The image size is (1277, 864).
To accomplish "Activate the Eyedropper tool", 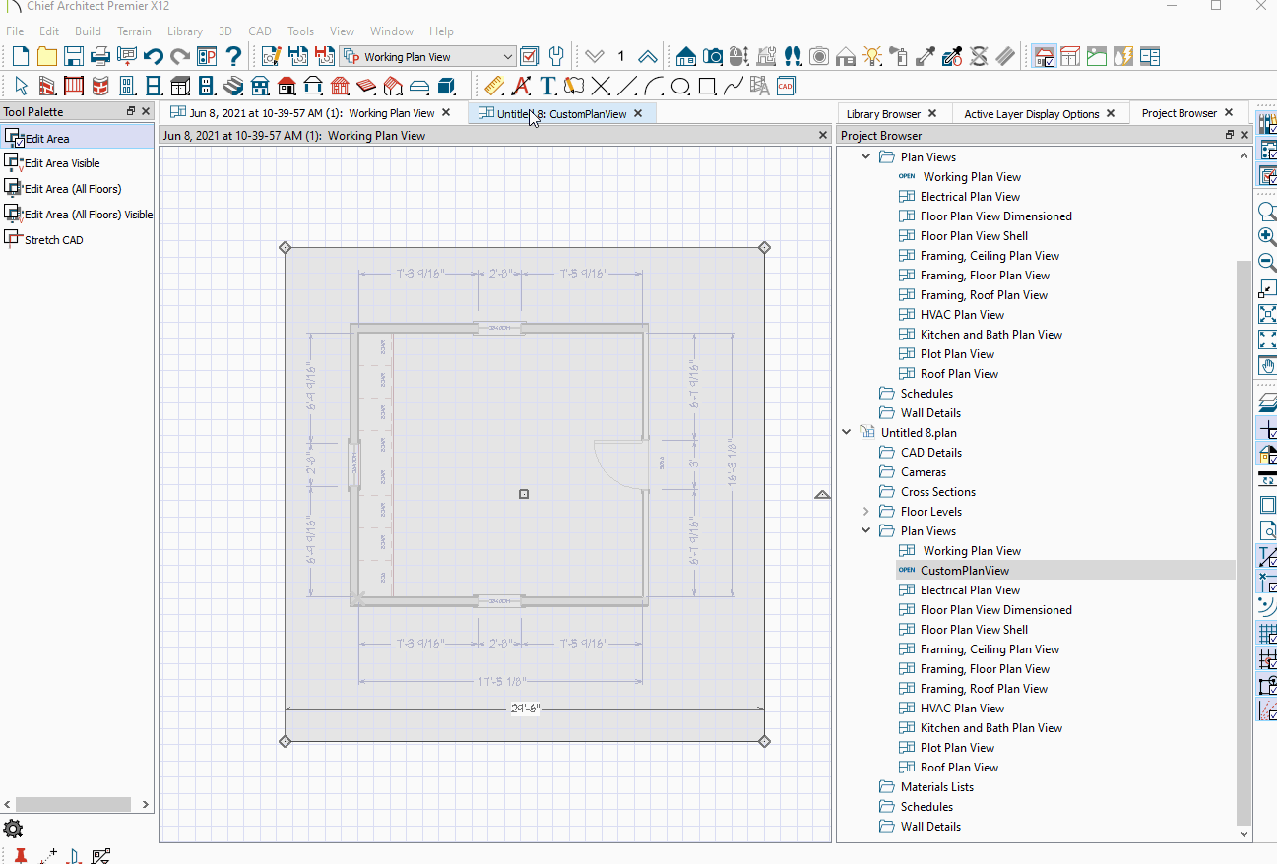I will coord(925,56).
